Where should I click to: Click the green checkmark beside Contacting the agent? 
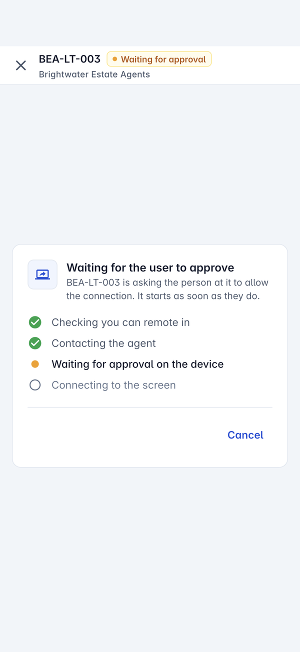[x=35, y=343]
